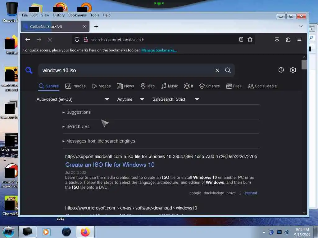
Task: Open the list all tabs chevron
Action: click(x=301, y=26)
